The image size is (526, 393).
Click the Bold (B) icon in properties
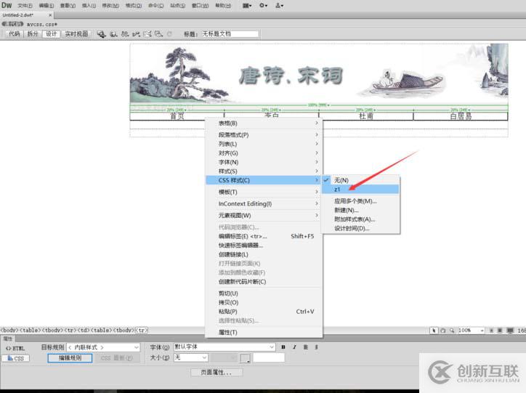[x=283, y=347]
